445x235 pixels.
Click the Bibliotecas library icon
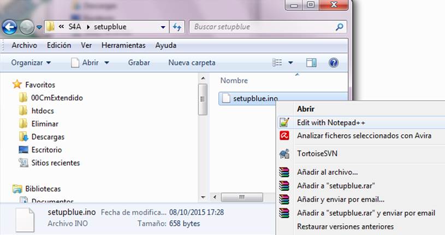click(x=17, y=189)
